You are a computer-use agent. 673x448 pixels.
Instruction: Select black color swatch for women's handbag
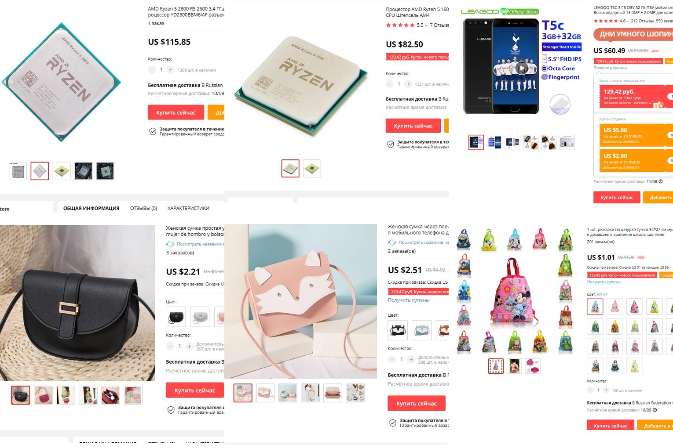pos(176,317)
